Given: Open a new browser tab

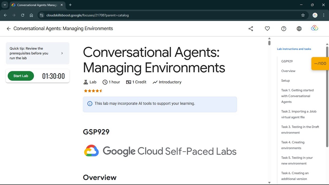Looking at the screenshot, I should [x=70, y=5].
